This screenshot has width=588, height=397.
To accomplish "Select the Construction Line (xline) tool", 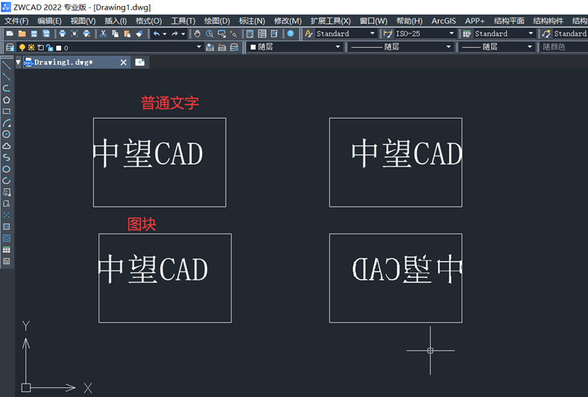I will 7,77.
